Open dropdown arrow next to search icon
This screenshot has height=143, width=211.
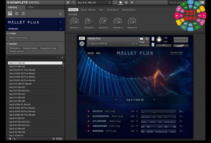[x=73, y=2]
